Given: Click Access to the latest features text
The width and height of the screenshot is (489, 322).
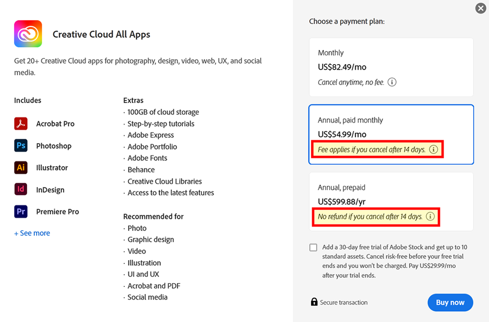Looking at the screenshot, I should [x=171, y=193].
